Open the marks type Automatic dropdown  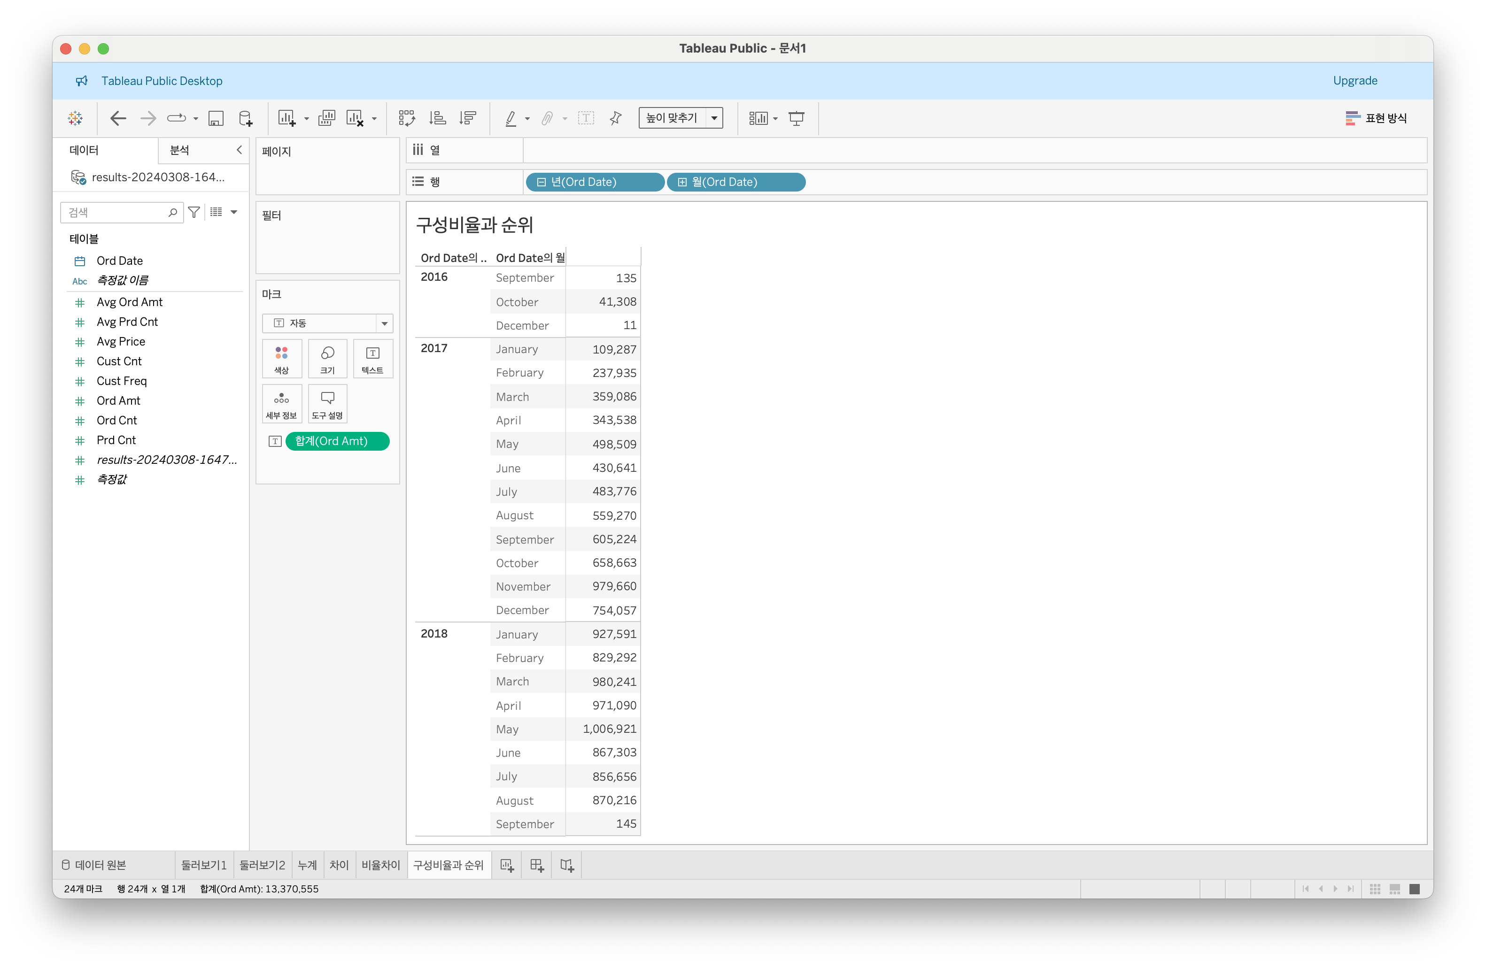[327, 323]
